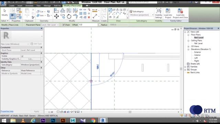Click the red Delete X icon
The height and width of the screenshot is (124, 220).
[89, 17]
